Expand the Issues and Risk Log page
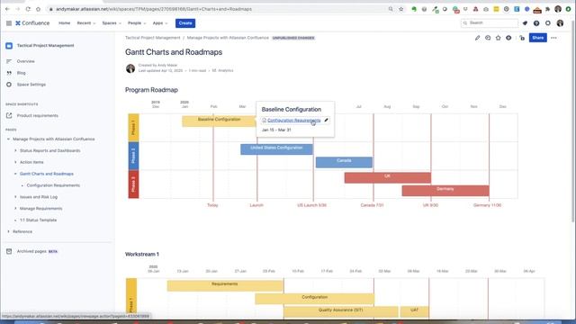Viewport: 576px width, 324px height. (x=15, y=197)
